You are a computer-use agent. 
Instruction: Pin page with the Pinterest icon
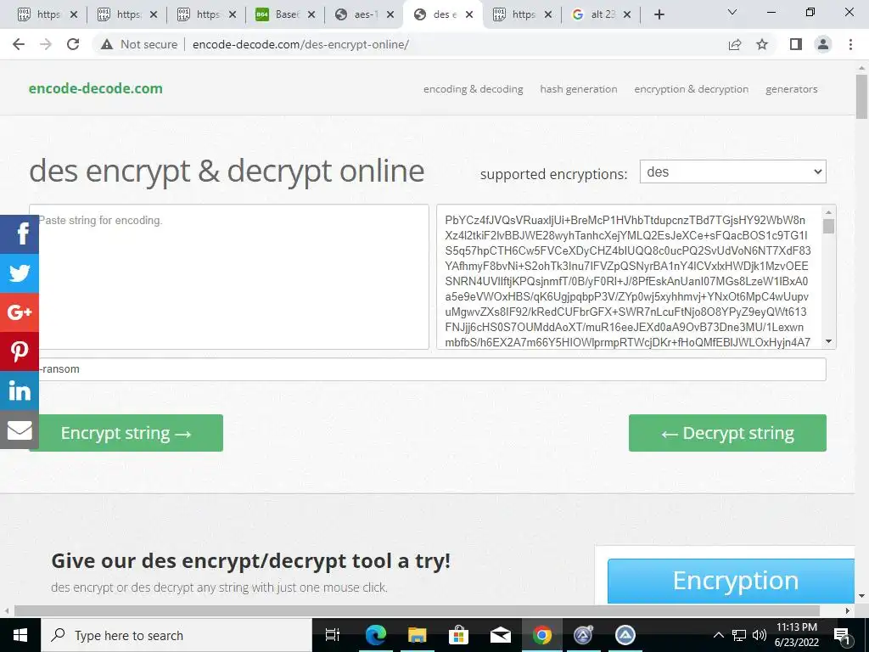[x=20, y=351]
